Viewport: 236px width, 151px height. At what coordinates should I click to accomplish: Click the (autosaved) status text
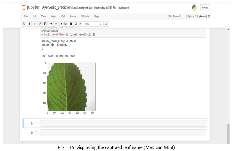click(x=124, y=8)
